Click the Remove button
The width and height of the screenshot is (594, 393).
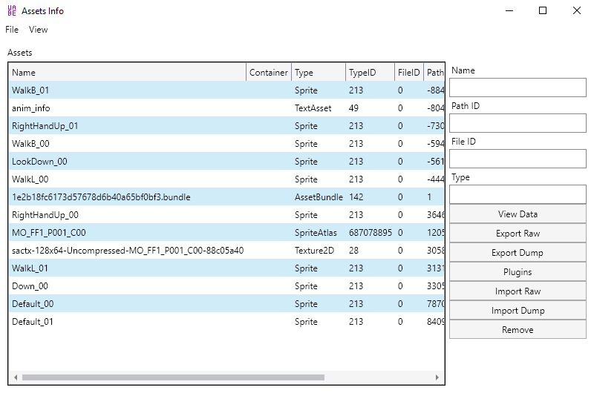point(518,330)
